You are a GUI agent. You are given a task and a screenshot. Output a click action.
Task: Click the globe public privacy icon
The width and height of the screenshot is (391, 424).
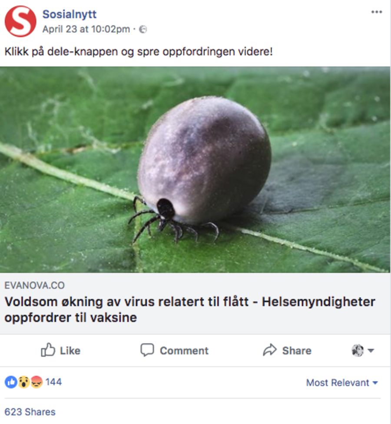(143, 29)
